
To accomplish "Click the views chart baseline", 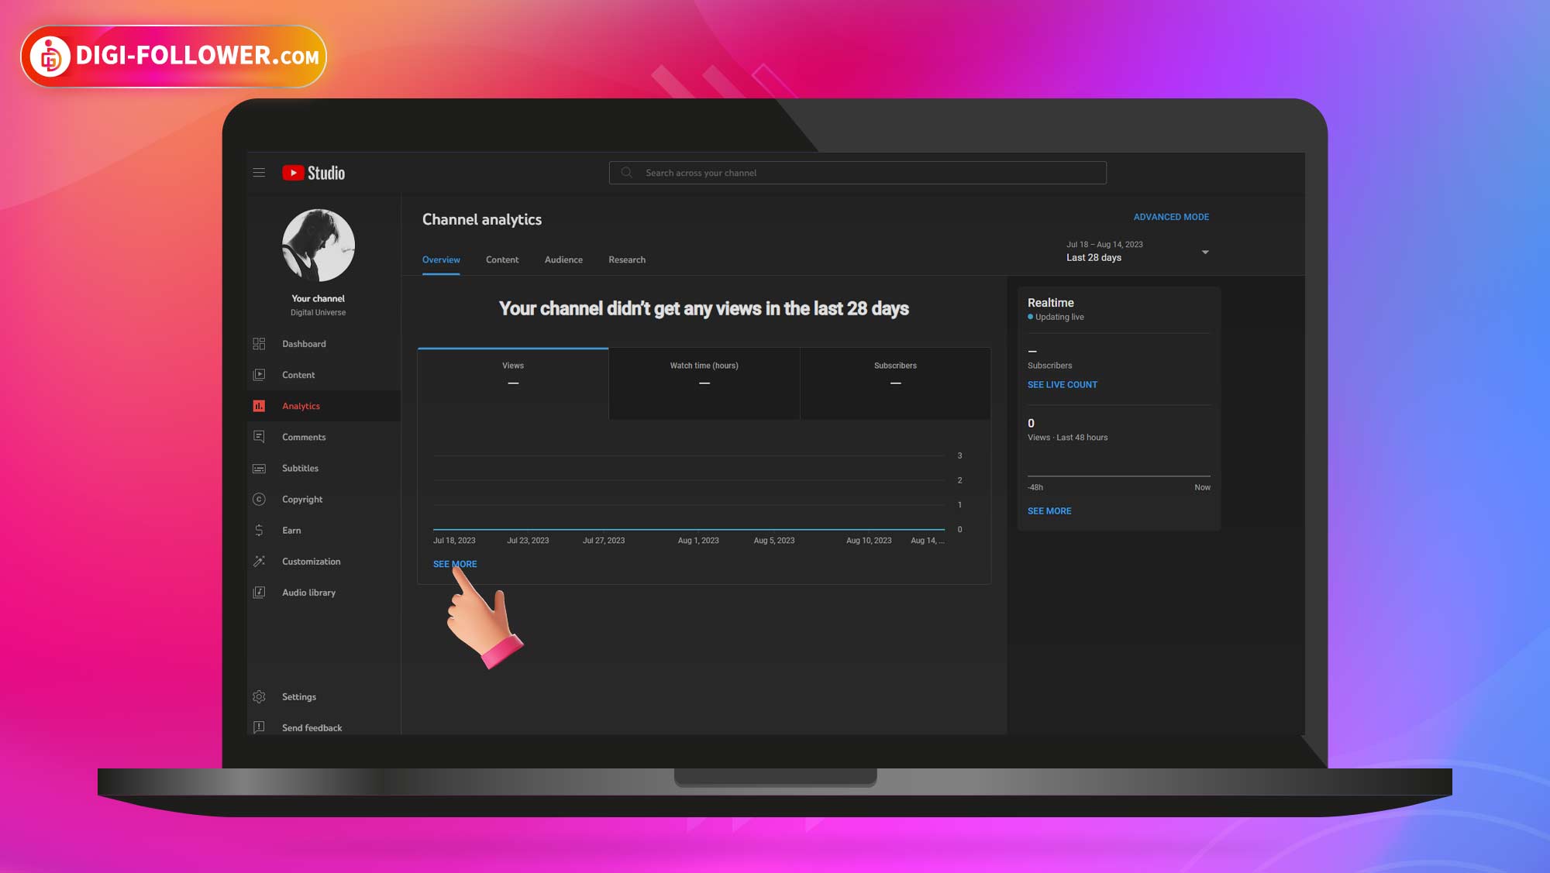I will point(689,530).
